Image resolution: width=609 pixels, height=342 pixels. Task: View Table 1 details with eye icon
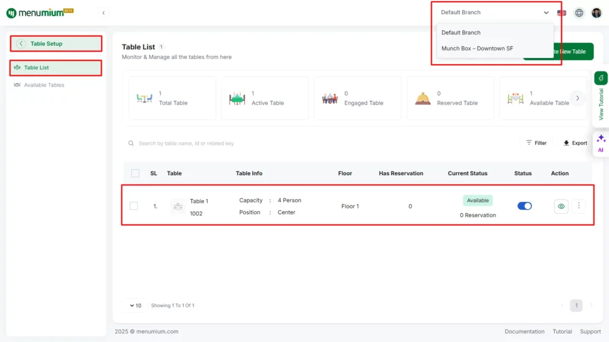pos(561,206)
